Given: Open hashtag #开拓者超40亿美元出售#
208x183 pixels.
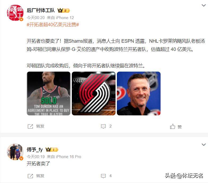Looking at the screenshot, I should (x=53, y=25).
